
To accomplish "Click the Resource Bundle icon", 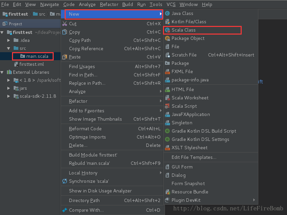I will tap(167, 192).
